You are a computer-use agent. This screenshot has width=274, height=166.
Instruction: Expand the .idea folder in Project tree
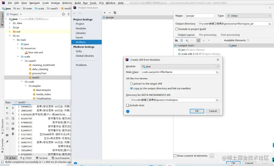(10, 23)
